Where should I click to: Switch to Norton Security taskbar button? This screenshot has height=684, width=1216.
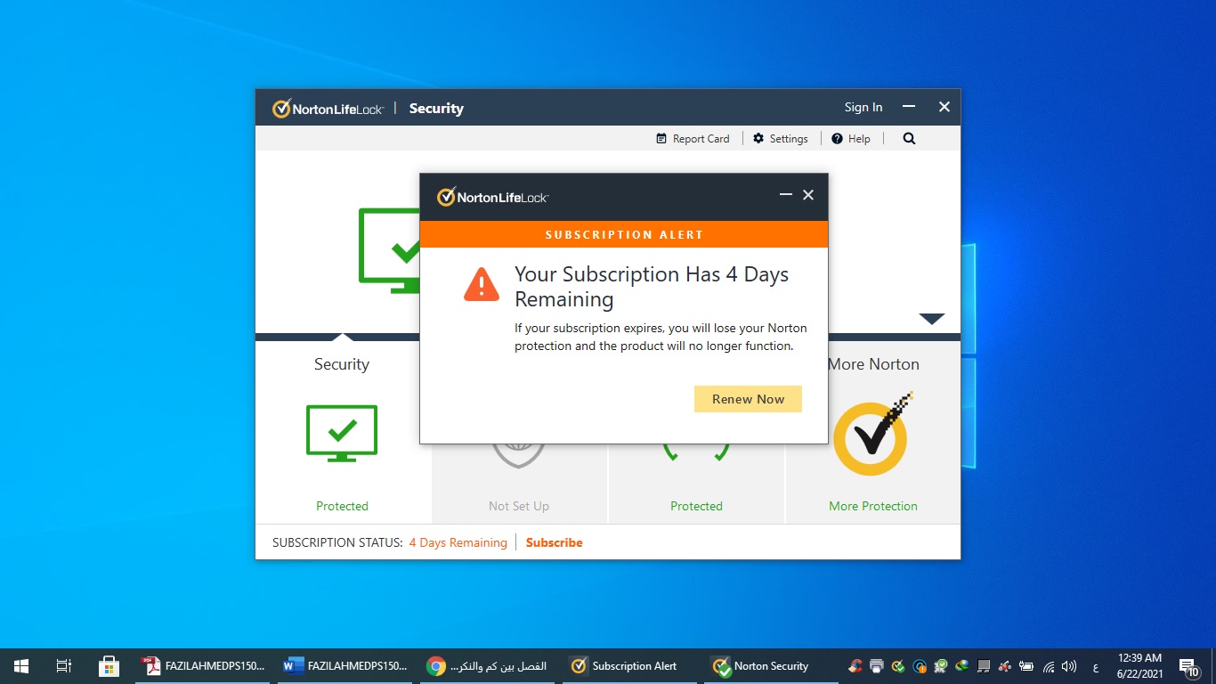tap(773, 666)
